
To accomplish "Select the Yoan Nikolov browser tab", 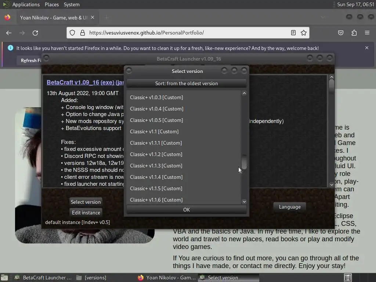I will 58,18.
